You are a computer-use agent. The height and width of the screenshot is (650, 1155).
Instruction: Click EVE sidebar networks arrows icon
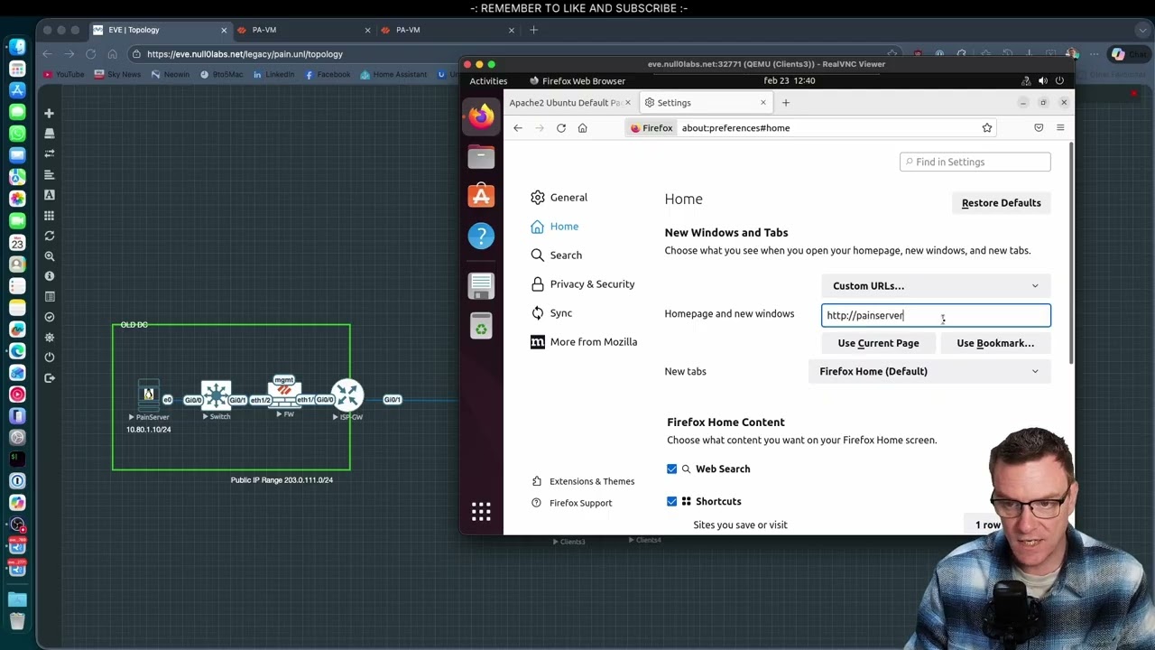pyautogui.click(x=50, y=153)
